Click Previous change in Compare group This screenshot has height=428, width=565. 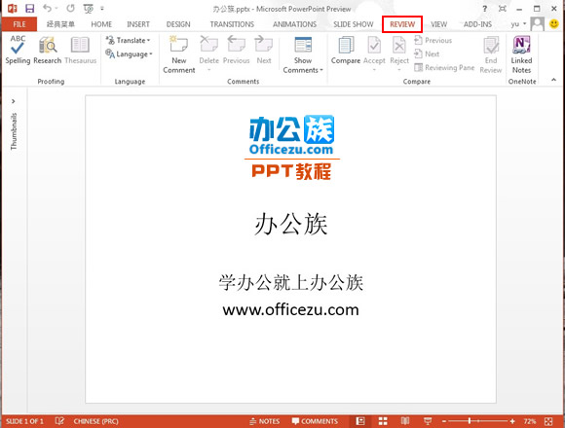click(x=433, y=40)
